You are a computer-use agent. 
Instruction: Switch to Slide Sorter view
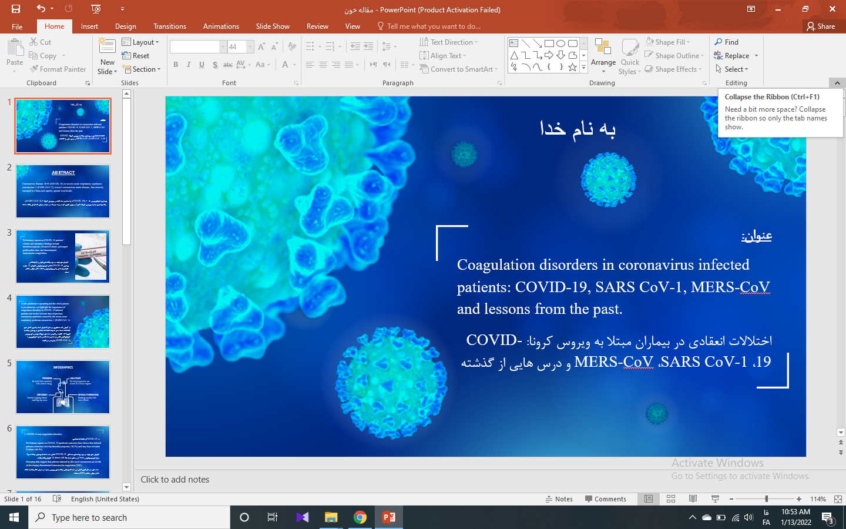[x=671, y=499]
